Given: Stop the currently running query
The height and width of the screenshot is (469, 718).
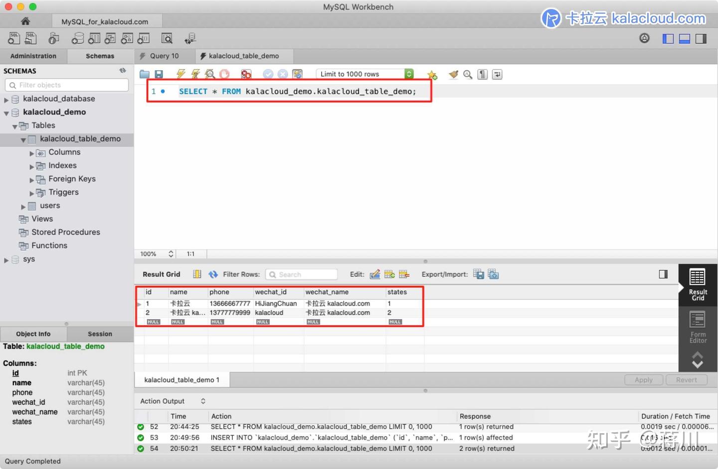Looking at the screenshot, I should pos(224,74).
